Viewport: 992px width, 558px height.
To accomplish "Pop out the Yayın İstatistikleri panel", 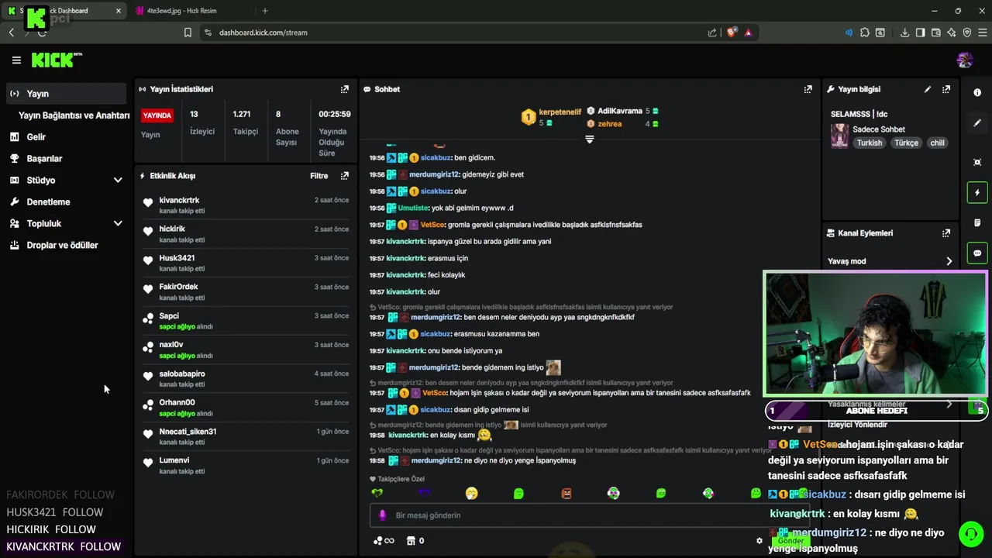I will coord(345,89).
